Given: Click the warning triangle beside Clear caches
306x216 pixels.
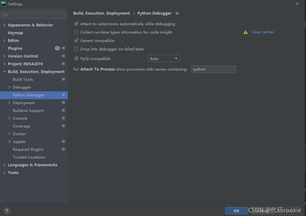Looking at the screenshot, I should point(245,32).
